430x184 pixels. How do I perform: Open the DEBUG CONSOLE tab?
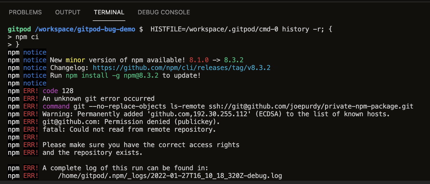[x=164, y=12]
